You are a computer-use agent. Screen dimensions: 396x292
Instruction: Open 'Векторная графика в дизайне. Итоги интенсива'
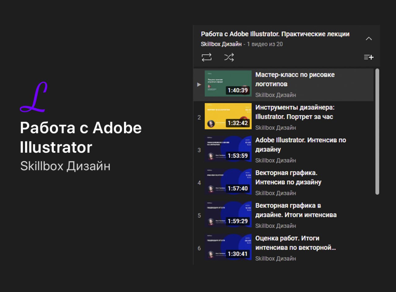(295, 210)
